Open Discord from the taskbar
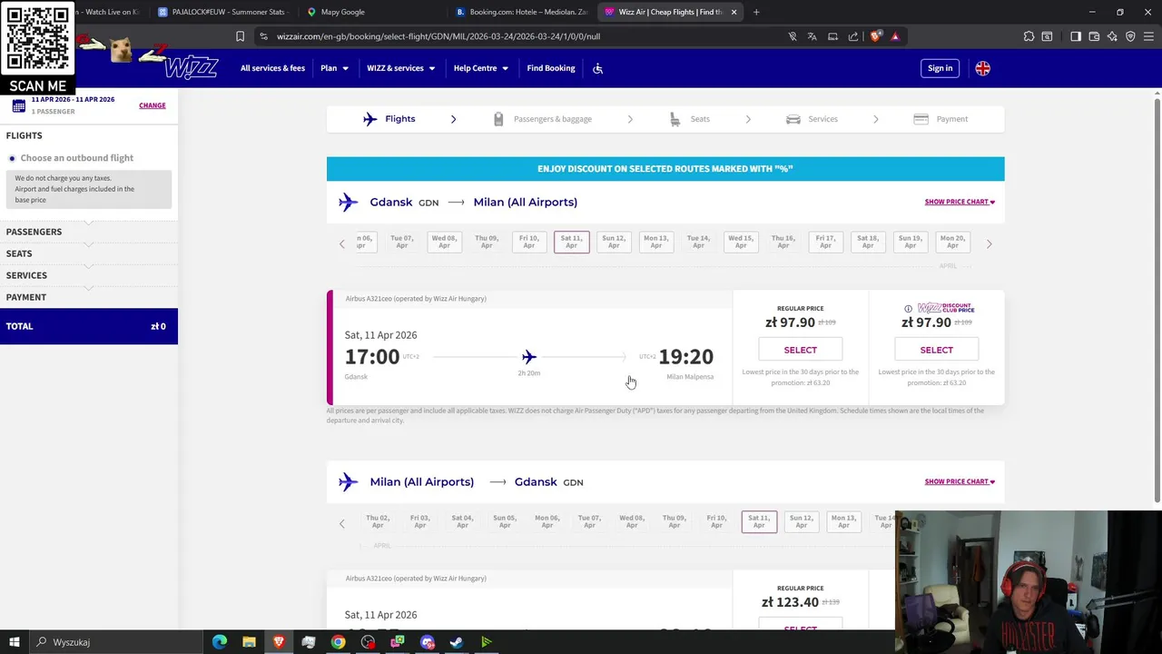Screen dimensions: 1162x654 428,642
